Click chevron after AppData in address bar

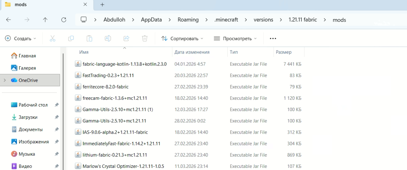click(170, 20)
